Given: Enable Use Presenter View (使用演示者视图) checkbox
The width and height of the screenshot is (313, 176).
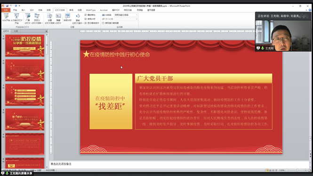Looking at the screenshot, I should pos(103,23).
